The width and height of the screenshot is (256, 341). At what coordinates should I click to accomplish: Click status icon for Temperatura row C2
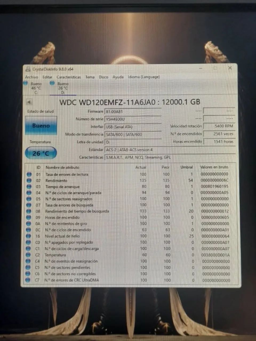[x=28, y=255]
